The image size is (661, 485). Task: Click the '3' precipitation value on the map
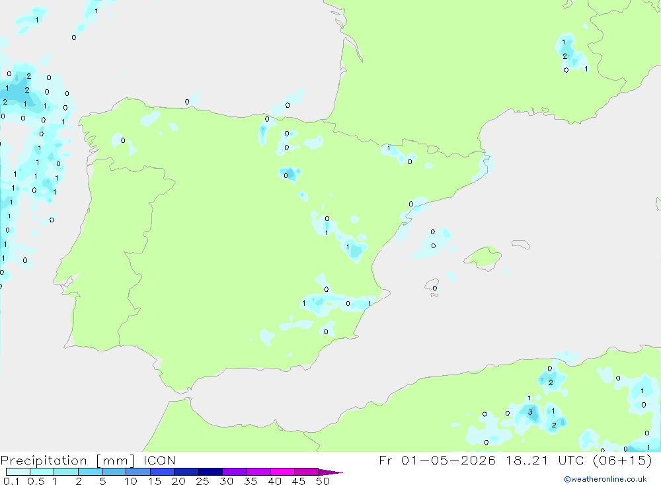530,412
